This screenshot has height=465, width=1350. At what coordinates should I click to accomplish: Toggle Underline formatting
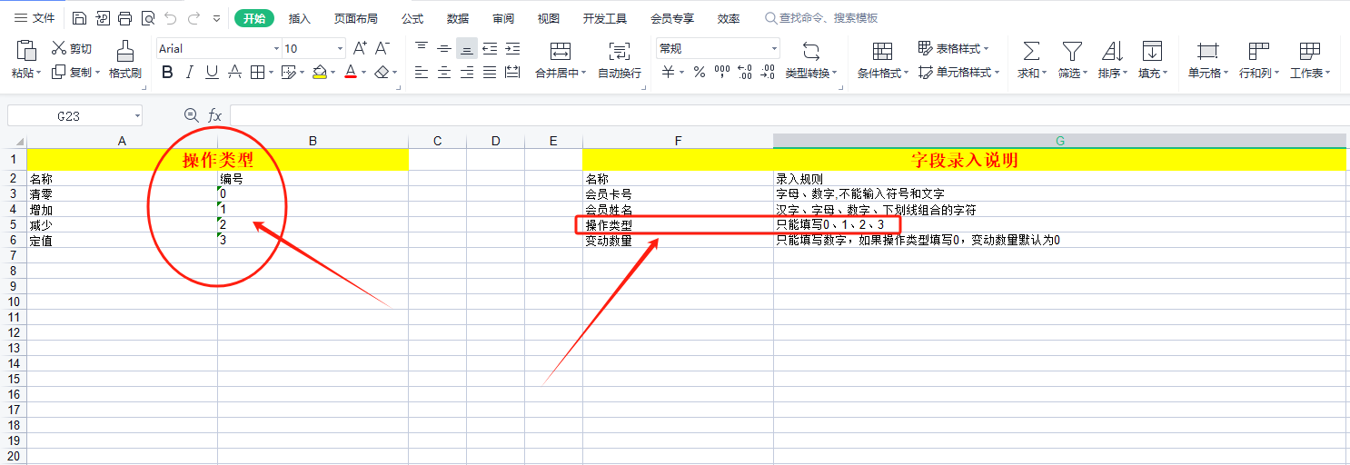click(x=212, y=73)
